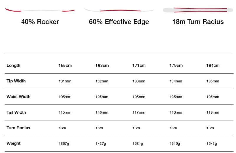Choose the 163cm length column header
Screen dimensions: 236x153
(102, 65)
